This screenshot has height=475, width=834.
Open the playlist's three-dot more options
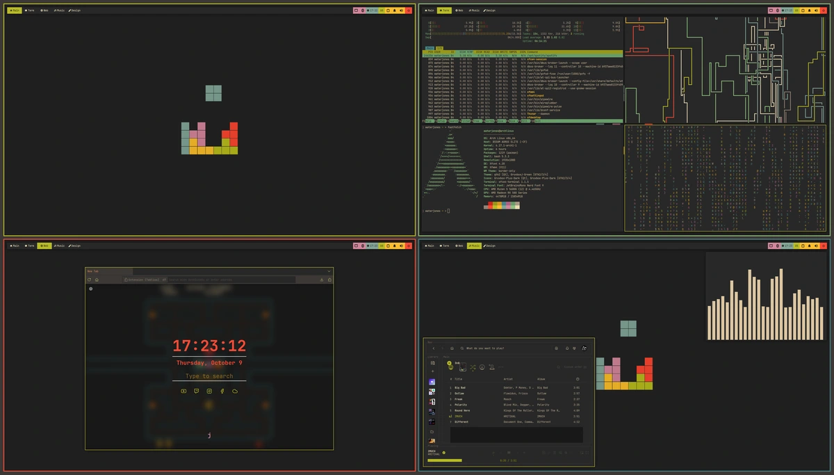[x=500, y=367]
